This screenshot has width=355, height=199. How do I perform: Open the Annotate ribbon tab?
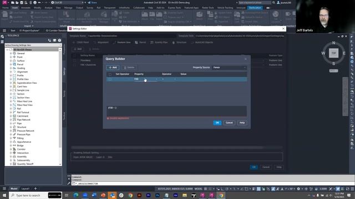(x=26, y=8)
